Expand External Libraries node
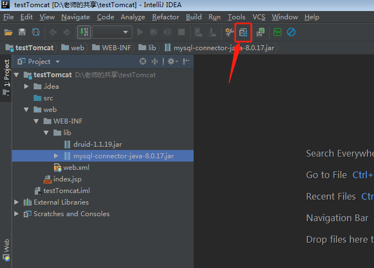374x268 pixels. [17, 202]
